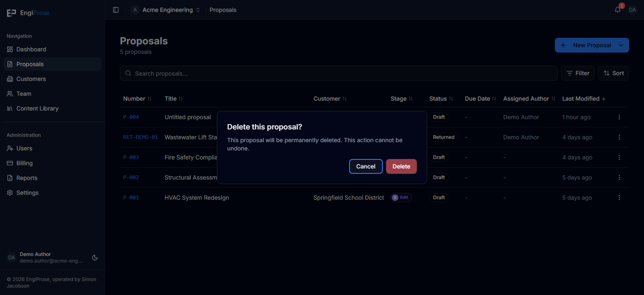Click sort arrows beside Customer column
This screenshot has width=644, height=295.
(345, 99)
